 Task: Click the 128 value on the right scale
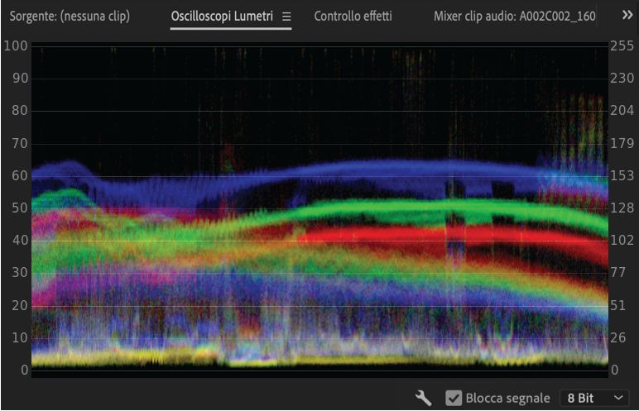[622, 208]
